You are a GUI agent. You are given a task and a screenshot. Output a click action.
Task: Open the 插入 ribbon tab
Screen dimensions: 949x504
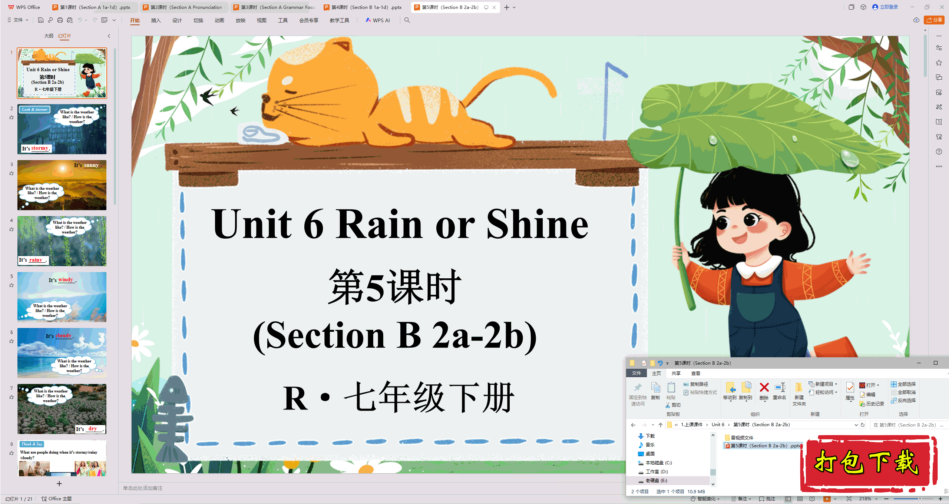(156, 20)
